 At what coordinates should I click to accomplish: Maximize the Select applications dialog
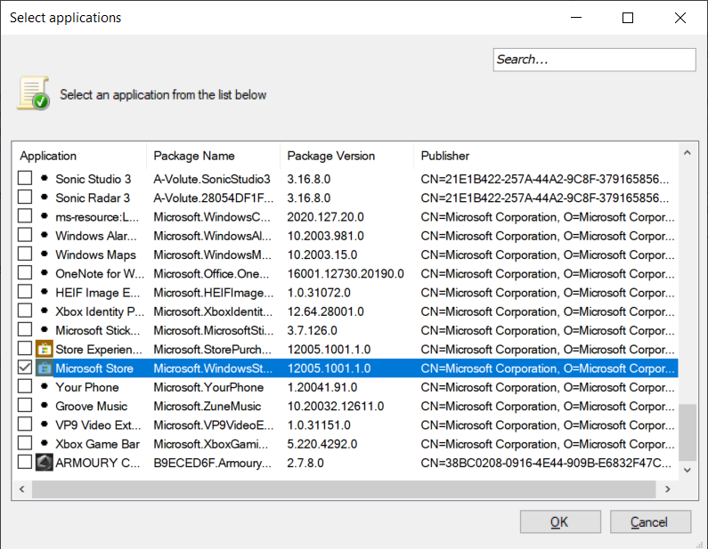628,18
